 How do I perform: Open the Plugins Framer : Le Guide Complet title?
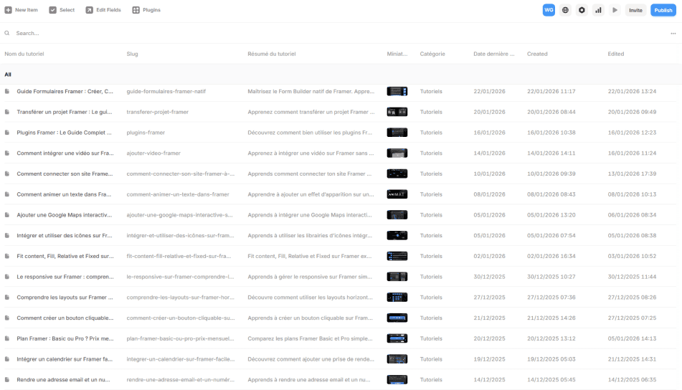tap(64, 133)
